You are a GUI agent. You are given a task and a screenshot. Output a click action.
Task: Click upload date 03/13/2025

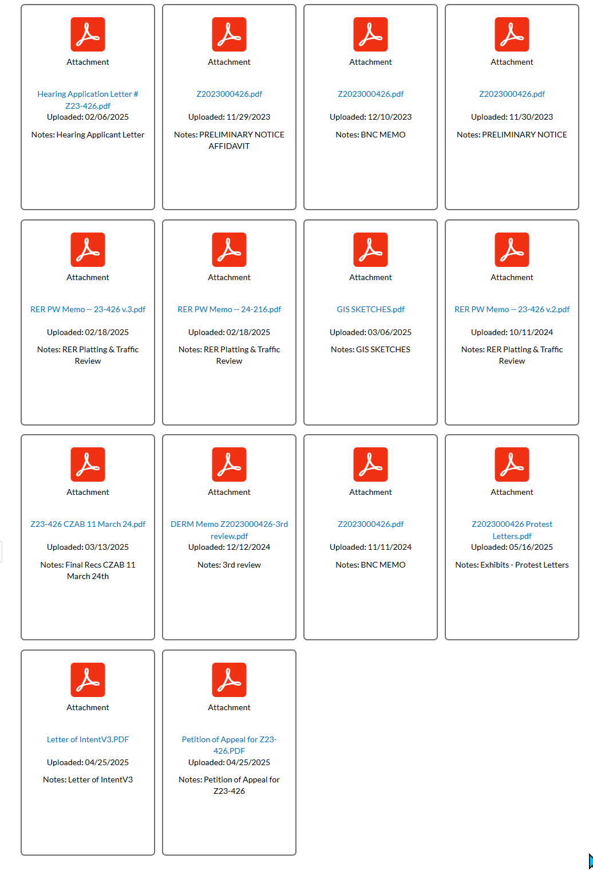tap(106, 547)
